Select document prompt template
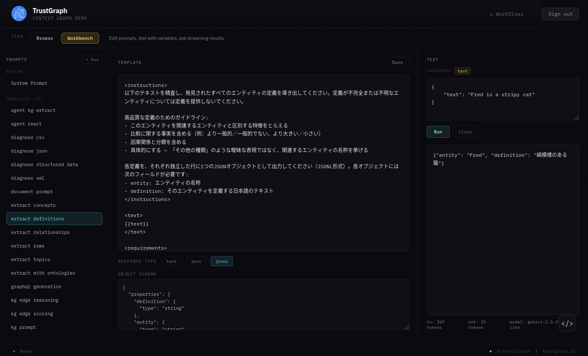The image size is (588, 356). tap(54, 192)
